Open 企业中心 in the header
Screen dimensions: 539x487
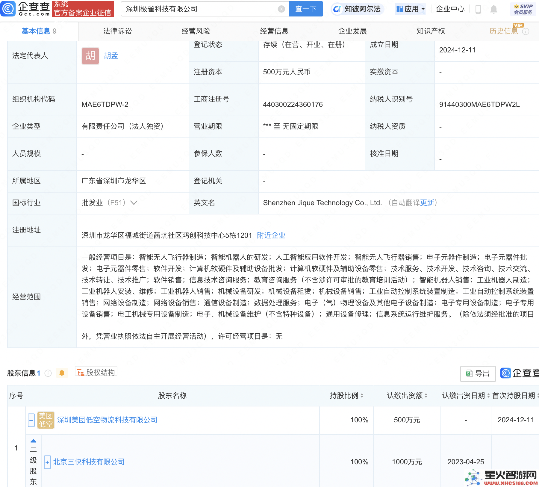point(450,9)
